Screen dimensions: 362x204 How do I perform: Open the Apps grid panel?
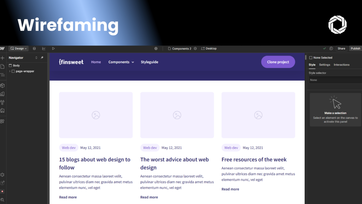pos(2,121)
